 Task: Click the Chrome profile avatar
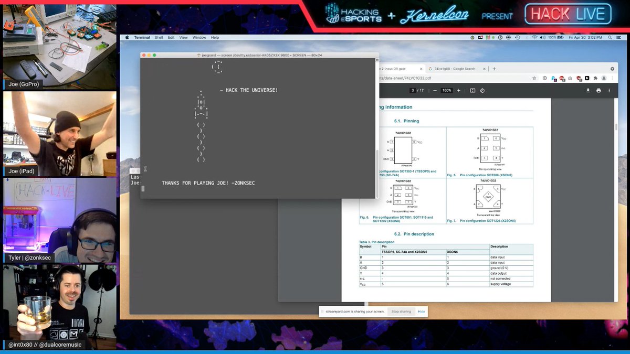(604, 78)
